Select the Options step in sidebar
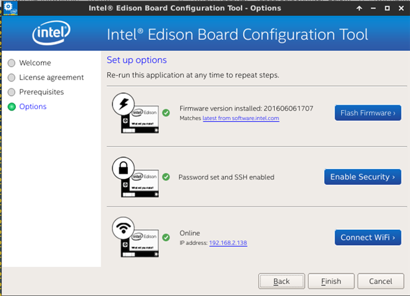 coord(32,107)
